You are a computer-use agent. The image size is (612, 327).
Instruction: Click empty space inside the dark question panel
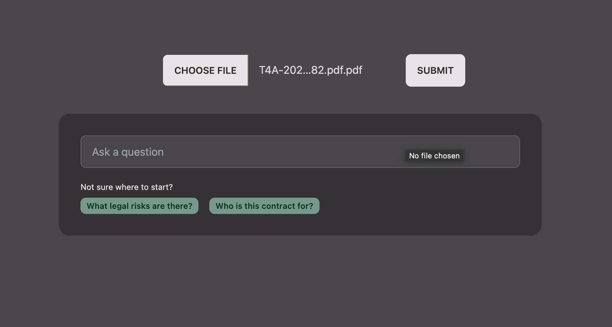[429, 203]
